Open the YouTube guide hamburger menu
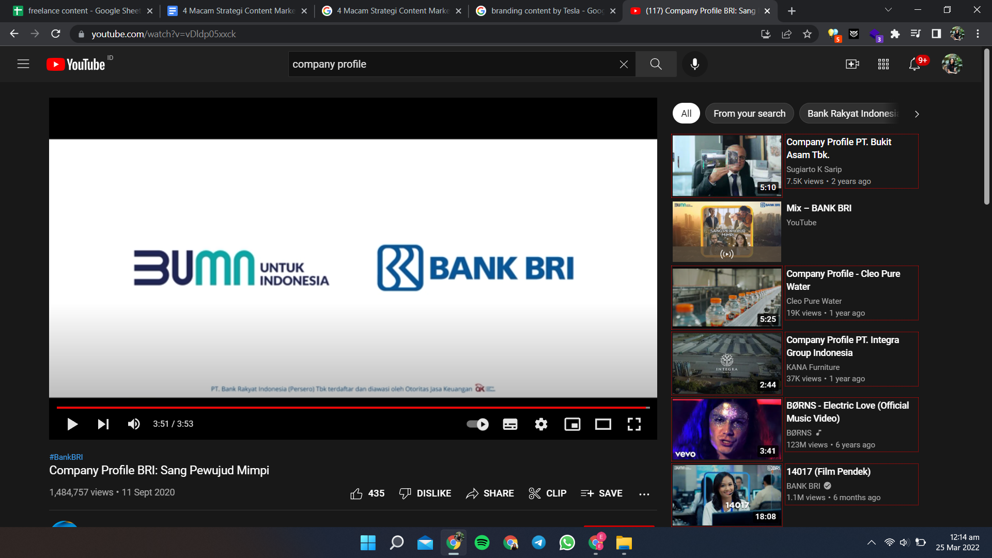This screenshot has height=558, width=992. click(23, 64)
